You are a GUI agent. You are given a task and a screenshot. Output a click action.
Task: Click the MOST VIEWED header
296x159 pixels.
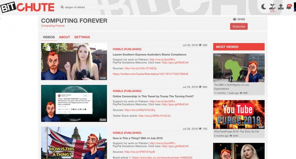(x=239, y=47)
